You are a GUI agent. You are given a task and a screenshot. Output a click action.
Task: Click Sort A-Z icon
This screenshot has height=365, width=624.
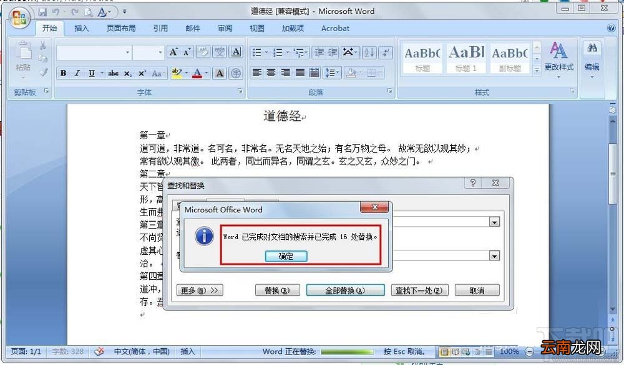(x=369, y=52)
